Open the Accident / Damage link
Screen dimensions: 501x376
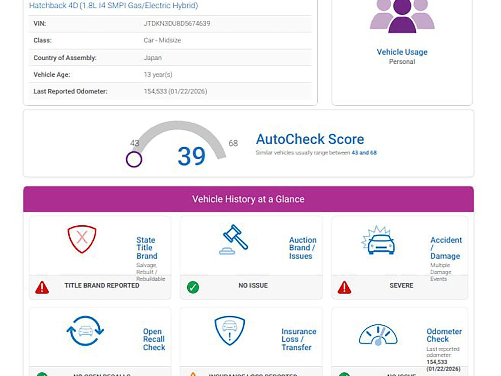(445, 248)
